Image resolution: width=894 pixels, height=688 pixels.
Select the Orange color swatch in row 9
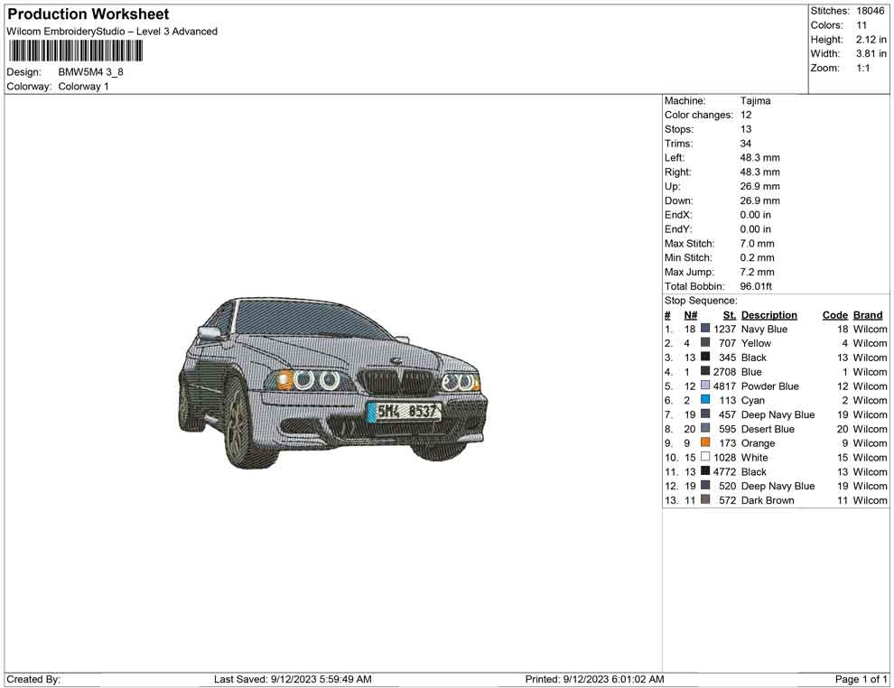click(705, 442)
